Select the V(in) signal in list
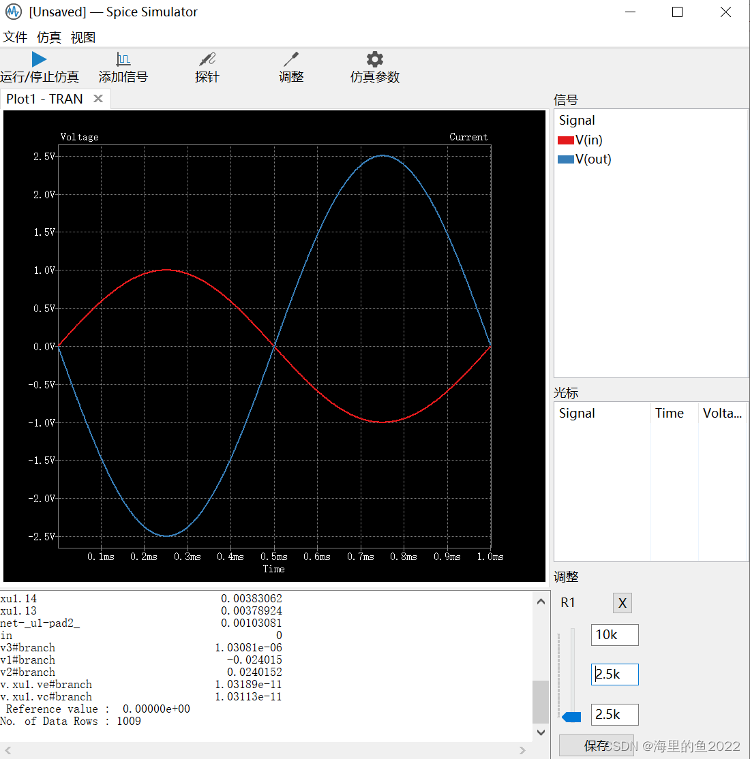Viewport: 750px width, 759px height. (588, 140)
